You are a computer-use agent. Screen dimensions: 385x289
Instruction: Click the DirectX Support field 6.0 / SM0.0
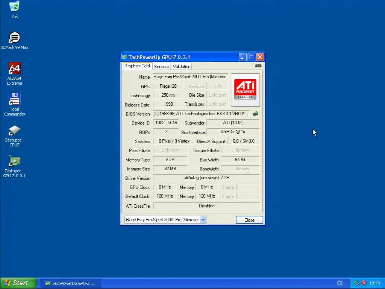coord(244,141)
